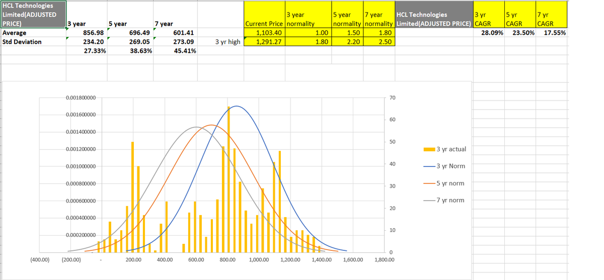Click 3 year normality value 1.00
This screenshot has width=604, height=280.
click(308, 33)
